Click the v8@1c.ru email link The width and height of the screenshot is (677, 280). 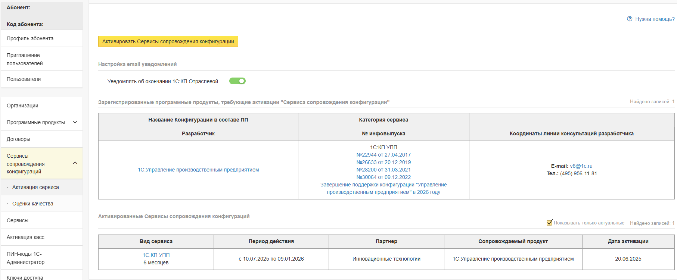581,166
